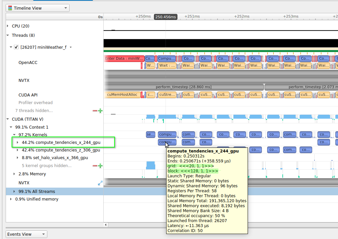338x239 pixels.
Task: Open the miniWeather_f thread options arrow
Action: pos(71,47)
